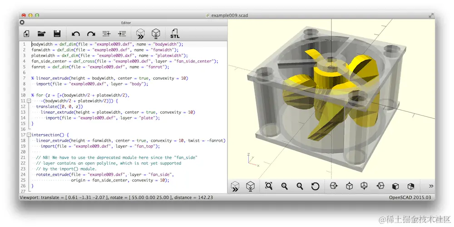
Task: Switch to the Bottom view cube icon
Action: pos(364,186)
